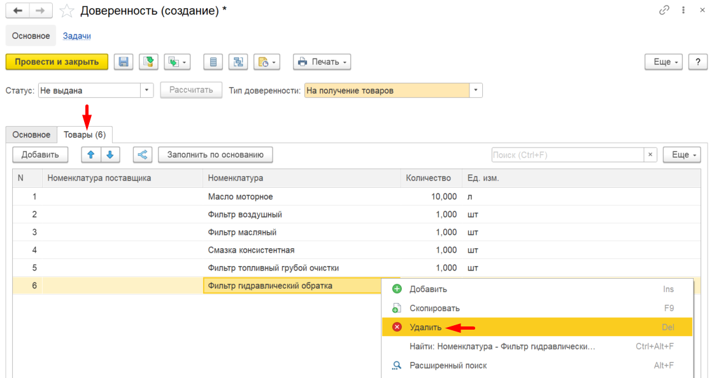Select the Масло моторное row
Screen dimensions: 714x378
pyautogui.click(x=357, y=197)
